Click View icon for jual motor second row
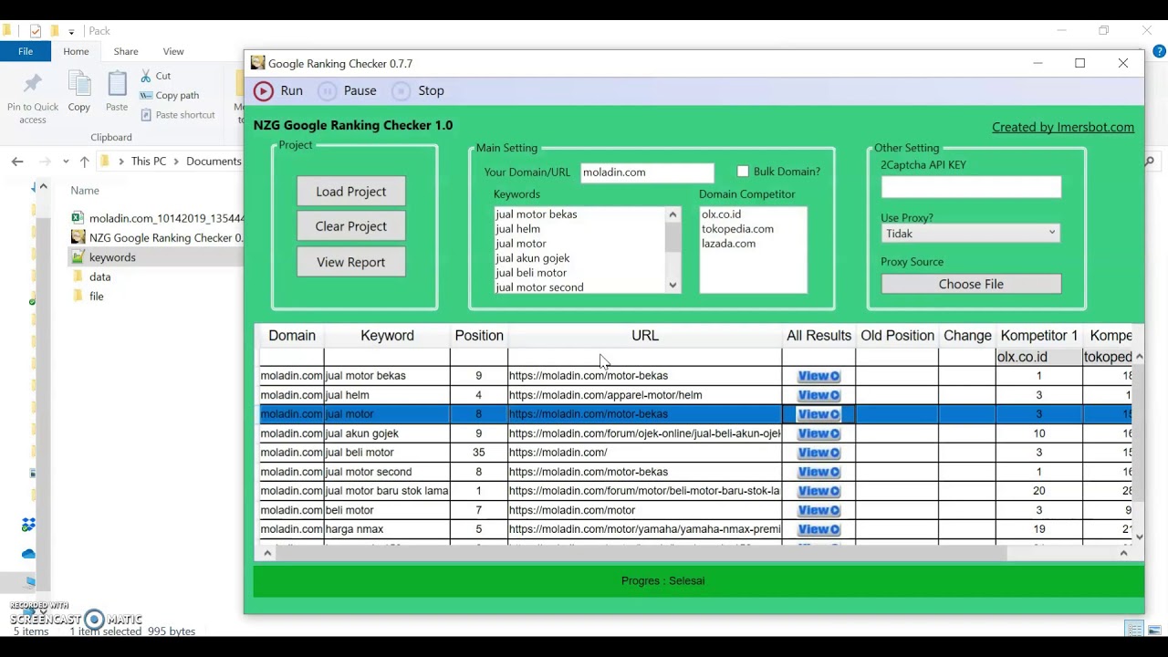 tap(819, 472)
